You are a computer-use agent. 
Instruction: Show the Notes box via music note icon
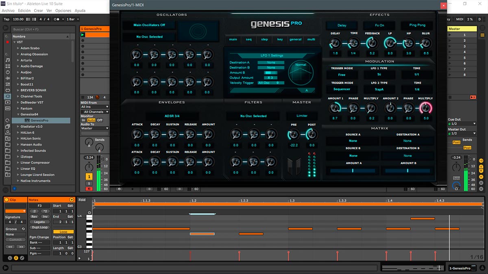16,258
